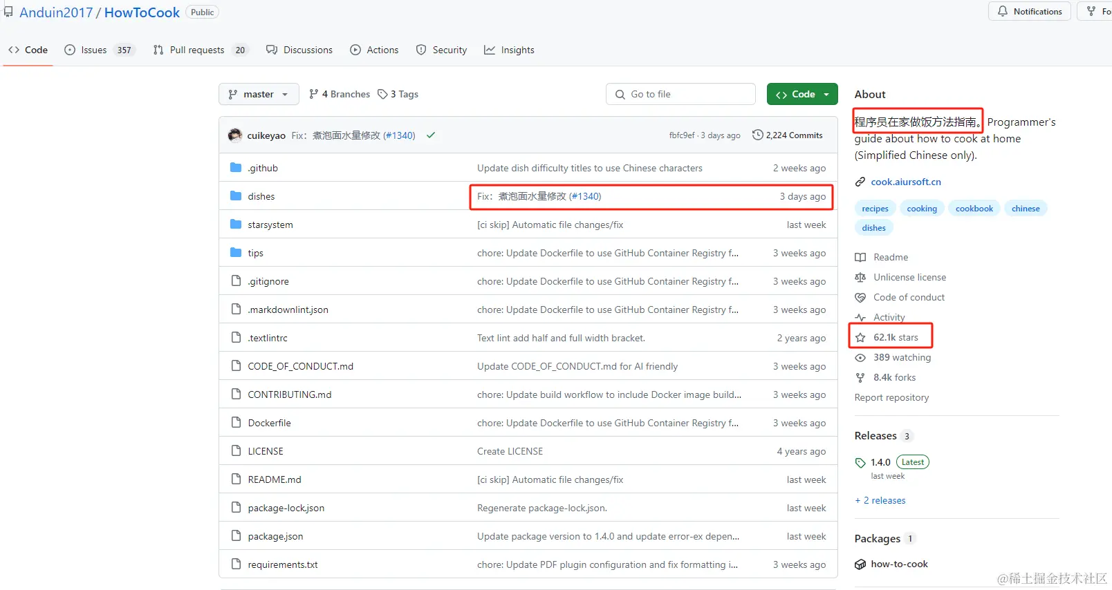Open commit 'Regenerate package-lock.json.'
Viewport: 1112px width, 590px height.
542,508
